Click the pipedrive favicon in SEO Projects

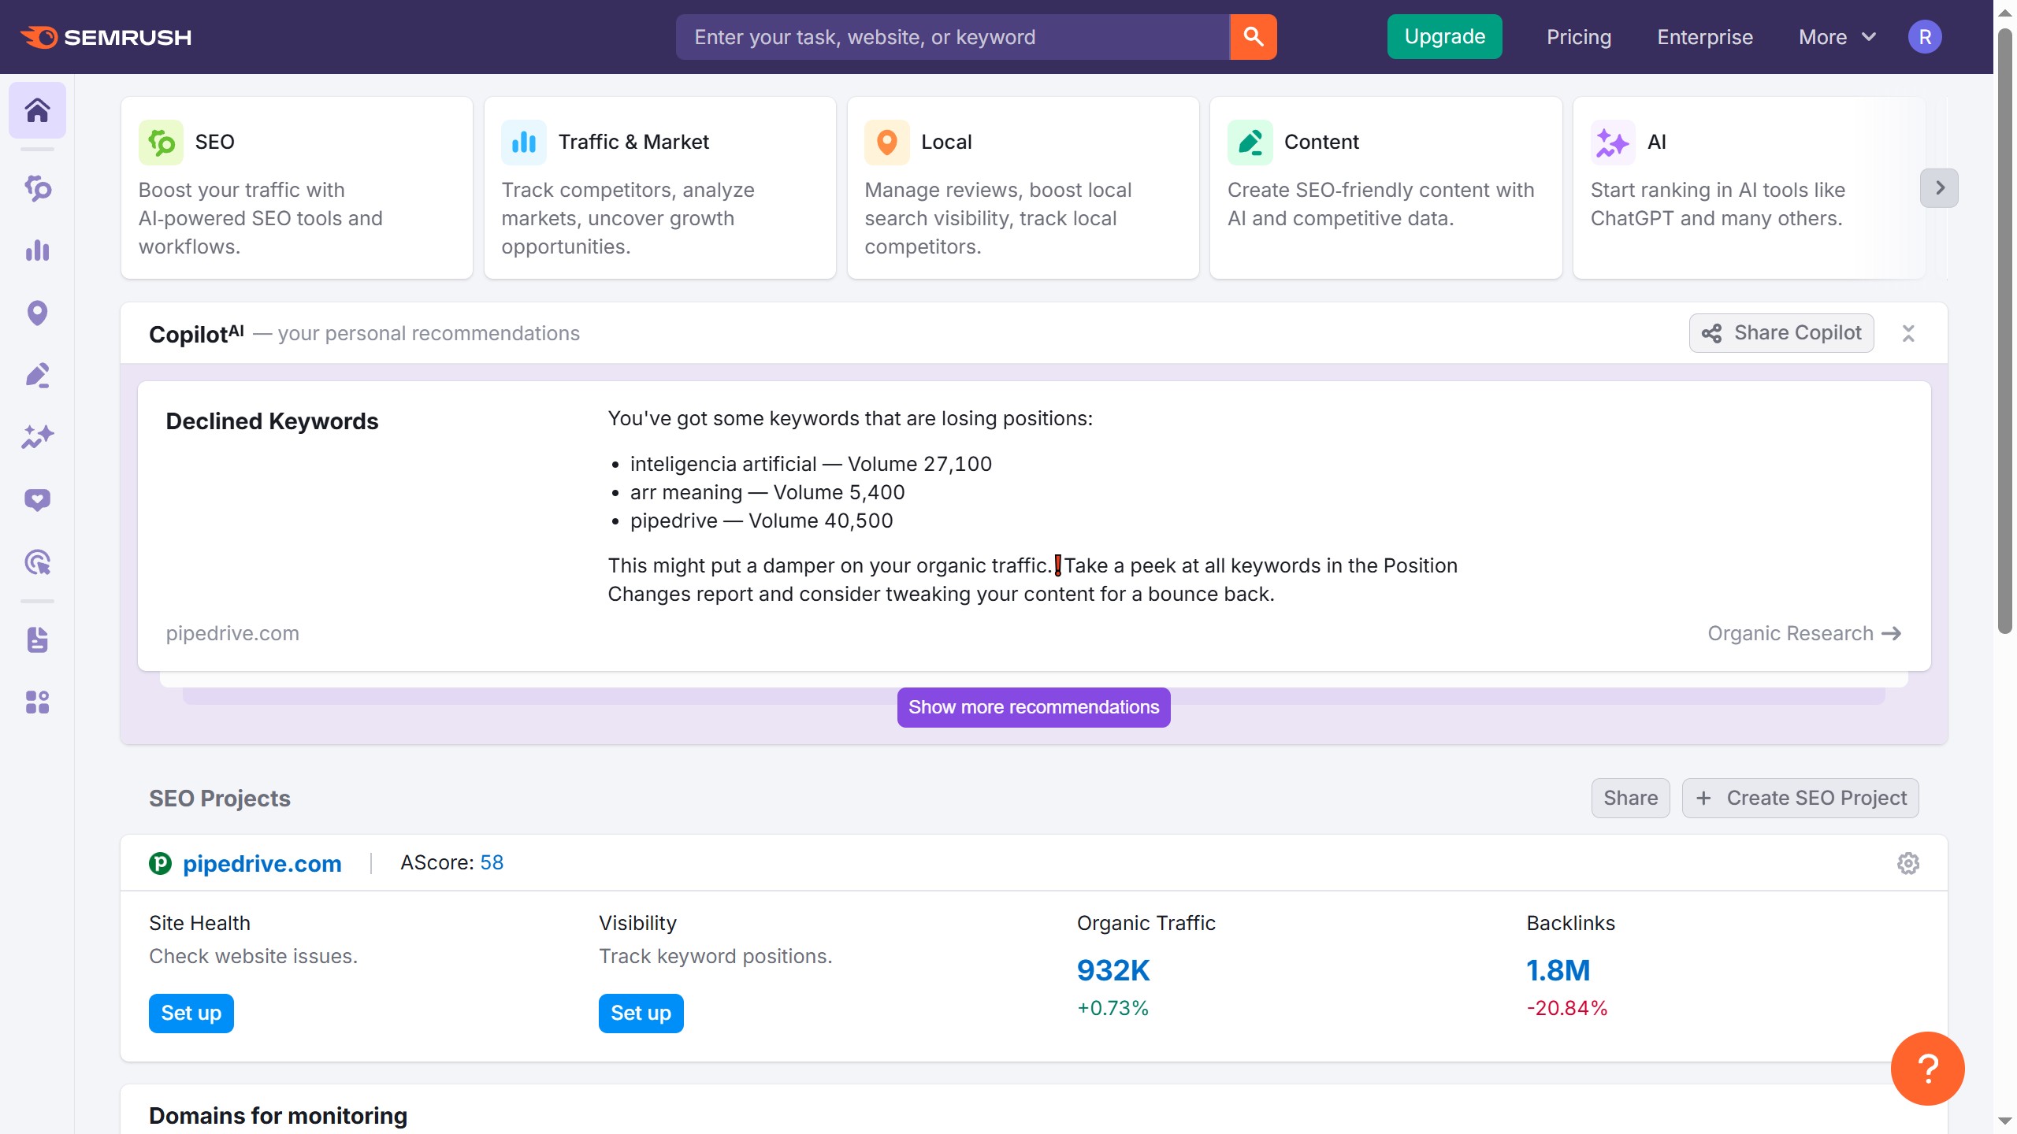click(x=160, y=864)
